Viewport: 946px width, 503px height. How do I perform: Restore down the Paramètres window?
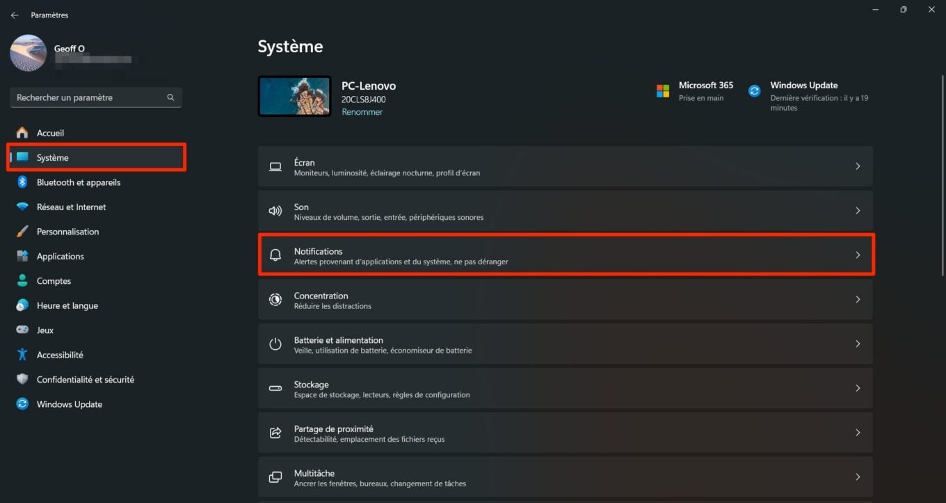coord(903,10)
